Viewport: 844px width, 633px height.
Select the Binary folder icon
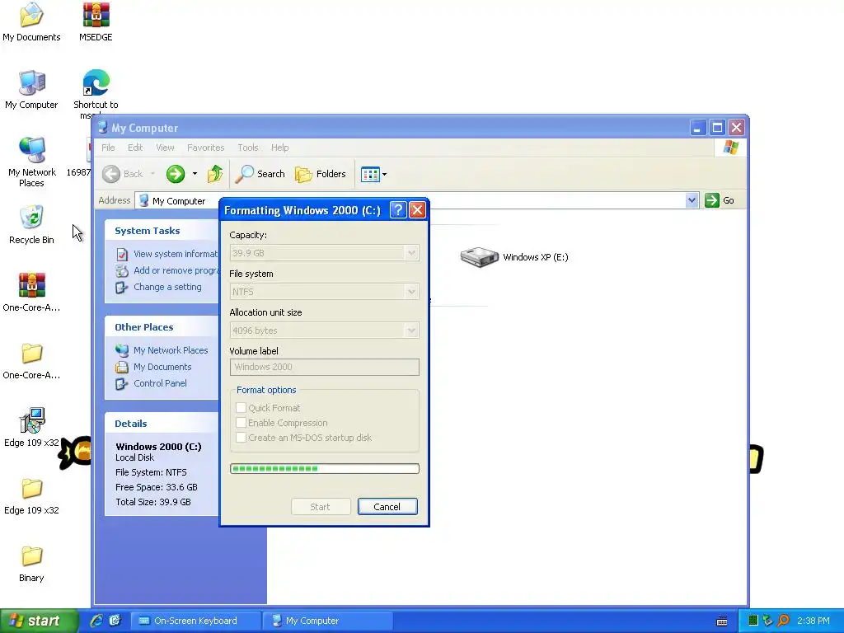coord(31,564)
